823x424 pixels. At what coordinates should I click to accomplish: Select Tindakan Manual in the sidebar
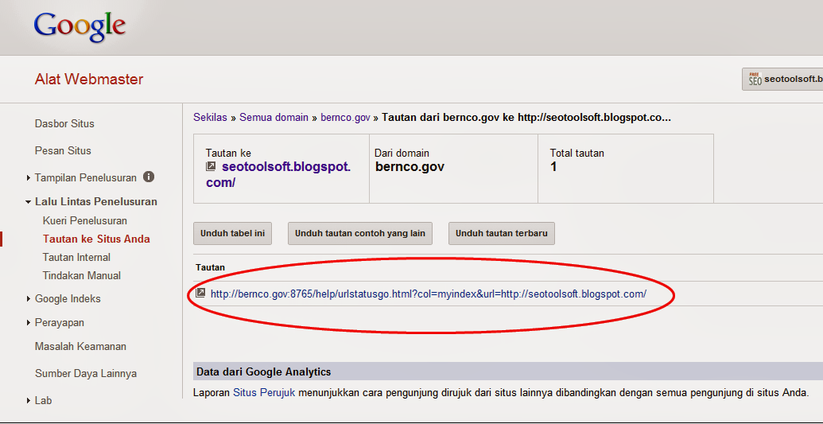tap(82, 275)
